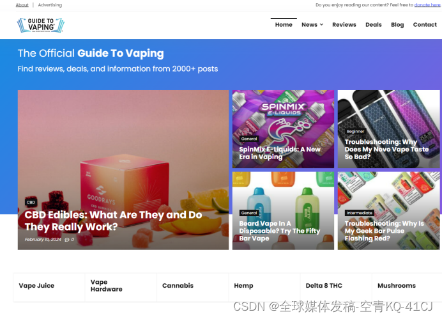
Task: Follow the donate here link
Action: (427, 5)
